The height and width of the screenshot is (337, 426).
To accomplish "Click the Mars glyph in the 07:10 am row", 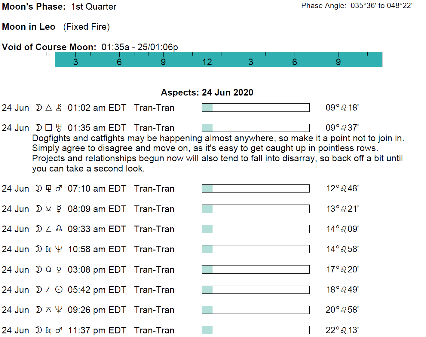I will [x=59, y=189].
